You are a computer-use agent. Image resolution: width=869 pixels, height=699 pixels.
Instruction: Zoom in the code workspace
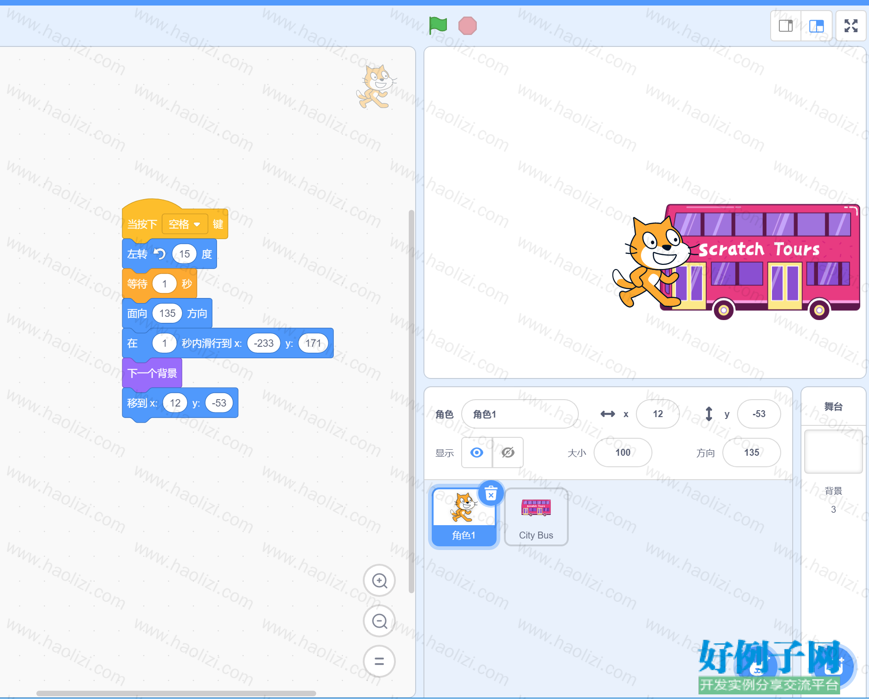[379, 581]
